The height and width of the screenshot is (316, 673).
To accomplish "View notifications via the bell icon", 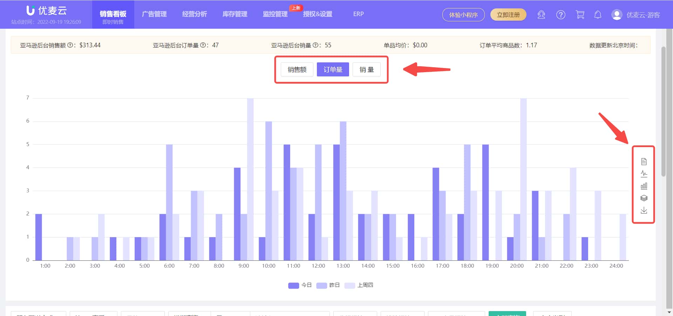I will click(x=598, y=15).
